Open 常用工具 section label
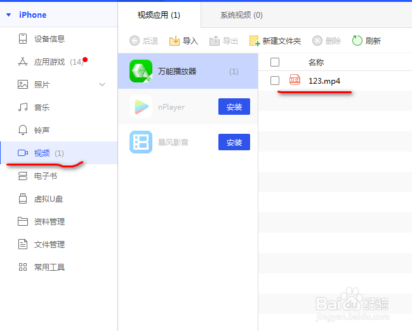 pyautogui.click(x=50, y=267)
